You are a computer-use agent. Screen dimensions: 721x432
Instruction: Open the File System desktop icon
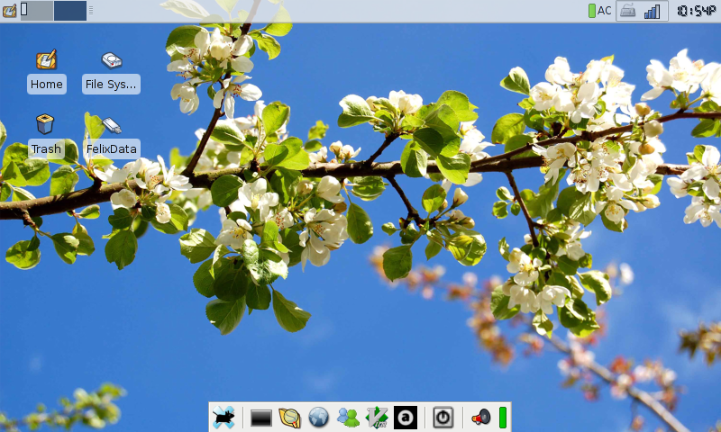[x=111, y=60]
